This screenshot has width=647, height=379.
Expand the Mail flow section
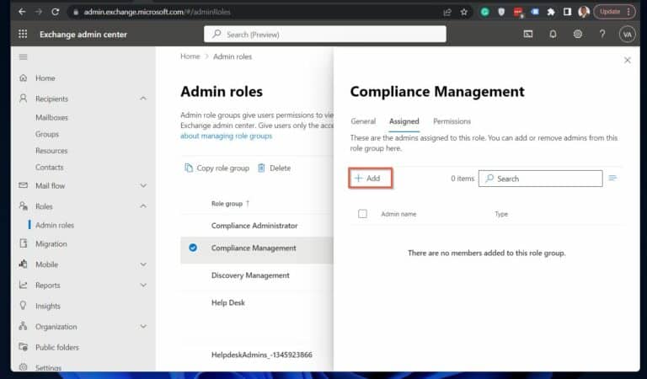pos(142,185)
